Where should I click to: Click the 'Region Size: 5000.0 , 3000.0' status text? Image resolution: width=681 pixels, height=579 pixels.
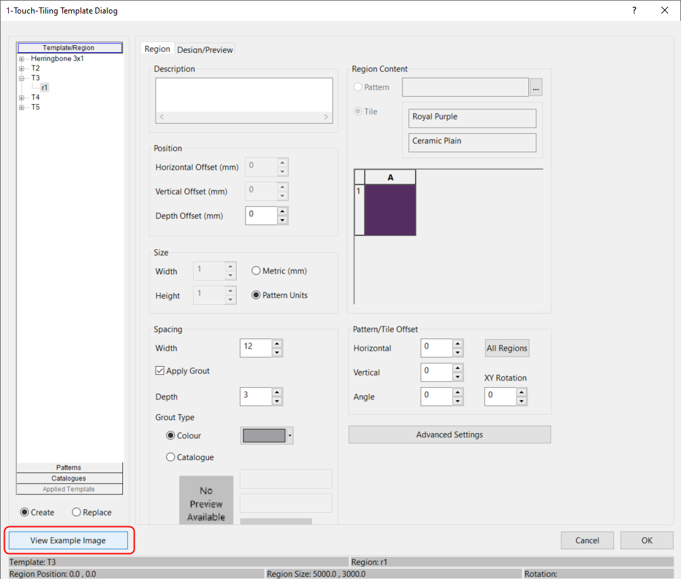pyautogui.click(x=316, y=574)
